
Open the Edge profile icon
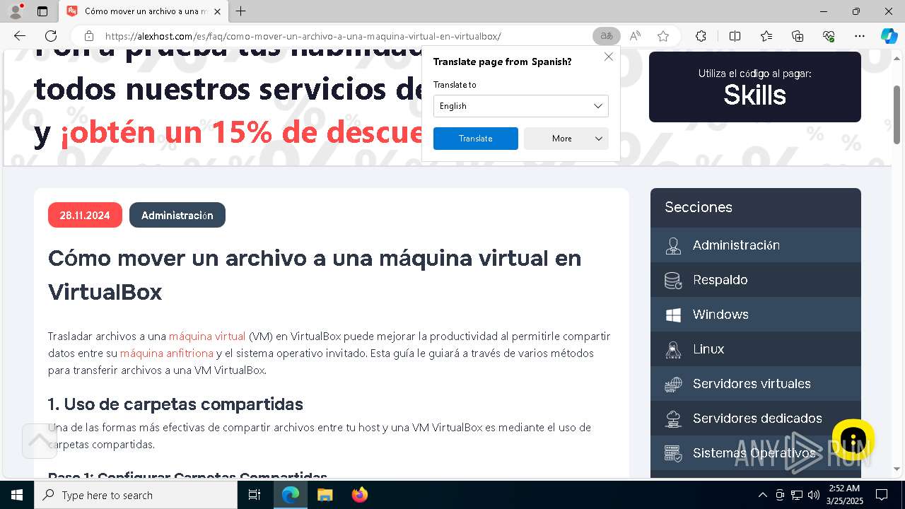(15, 11)
